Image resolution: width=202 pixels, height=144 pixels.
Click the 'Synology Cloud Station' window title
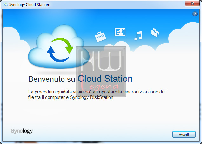click(29, 5)
